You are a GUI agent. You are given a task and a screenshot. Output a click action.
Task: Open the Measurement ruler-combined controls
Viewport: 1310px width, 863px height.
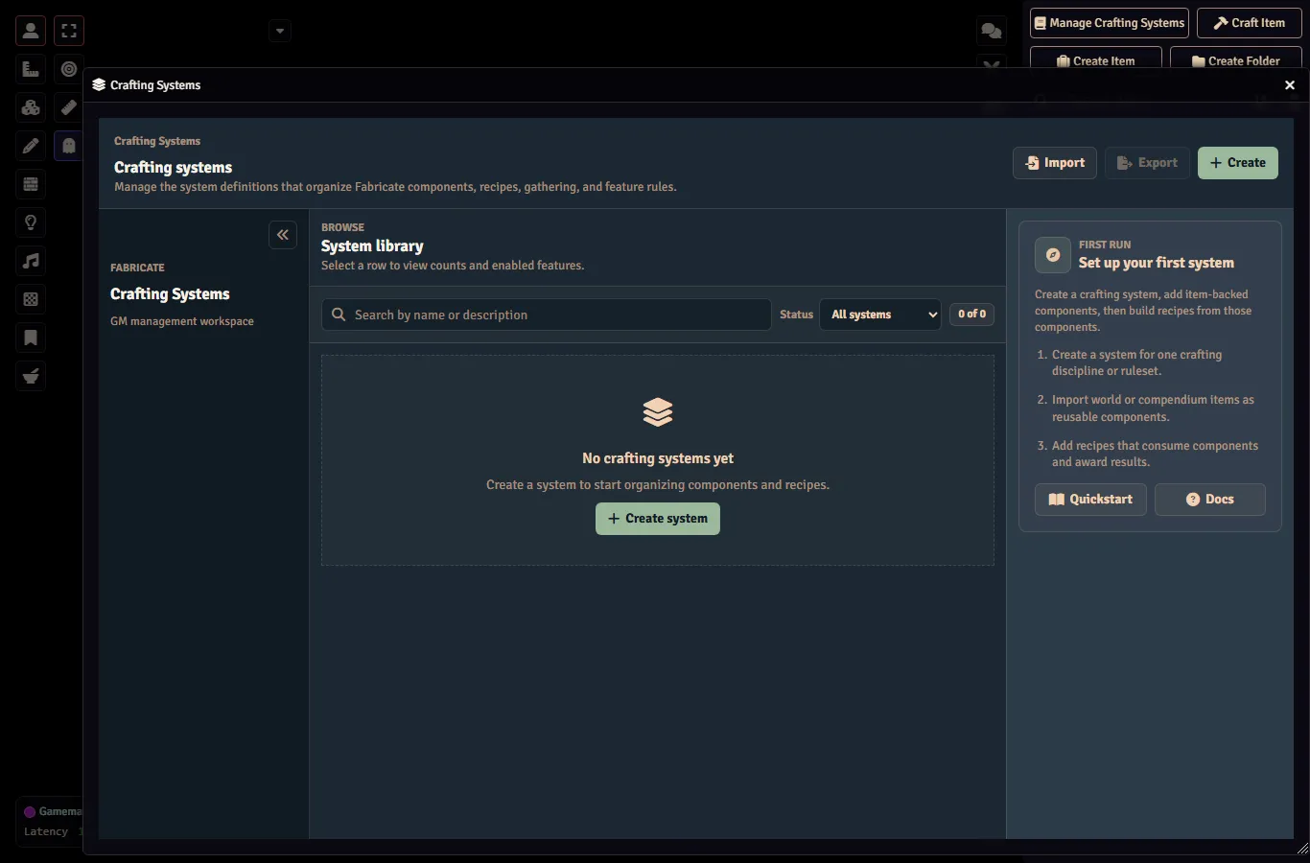(x=31, y=69)
